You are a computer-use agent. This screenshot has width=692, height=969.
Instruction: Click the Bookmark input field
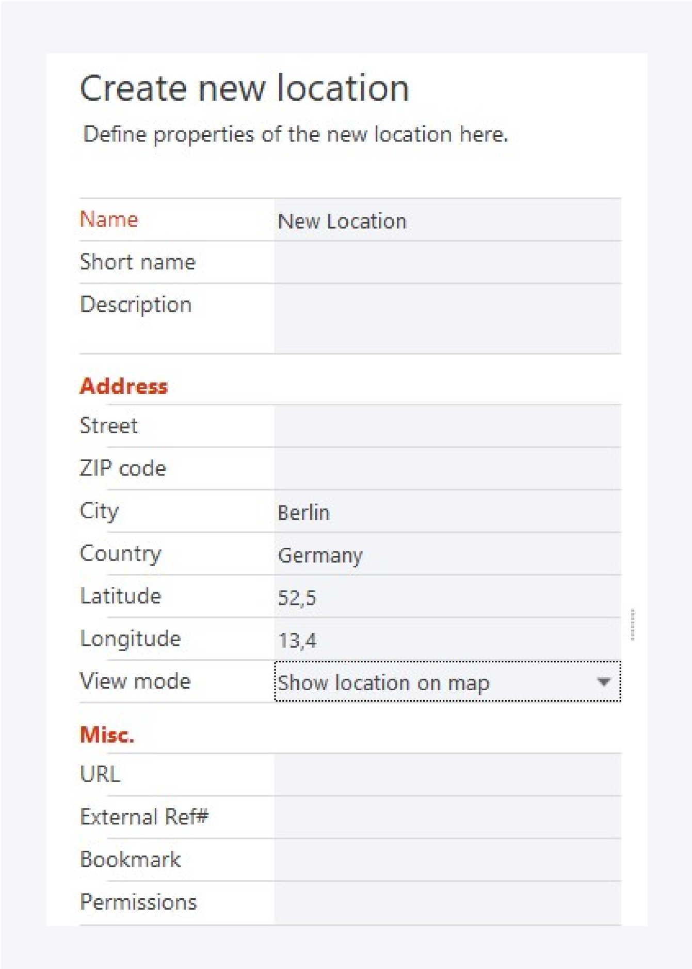pos(447,860)
